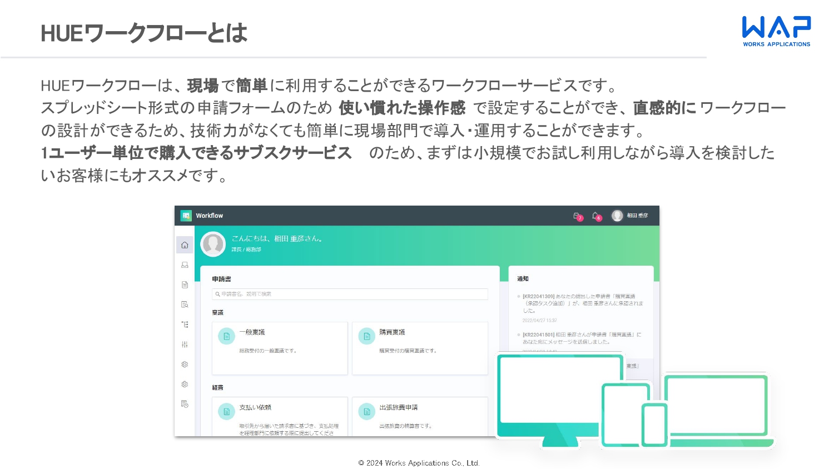The width and height of the screenshot is (834, 469).
Task: Open the 支払い依頼 request card
Action: [280, 414]
